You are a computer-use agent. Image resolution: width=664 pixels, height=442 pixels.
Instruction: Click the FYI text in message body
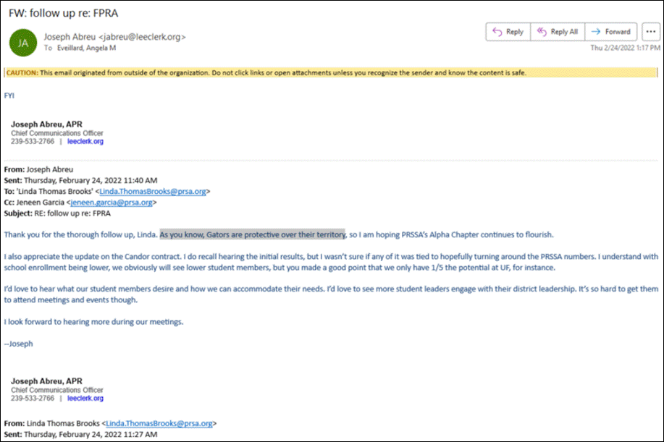pos(9,95)
